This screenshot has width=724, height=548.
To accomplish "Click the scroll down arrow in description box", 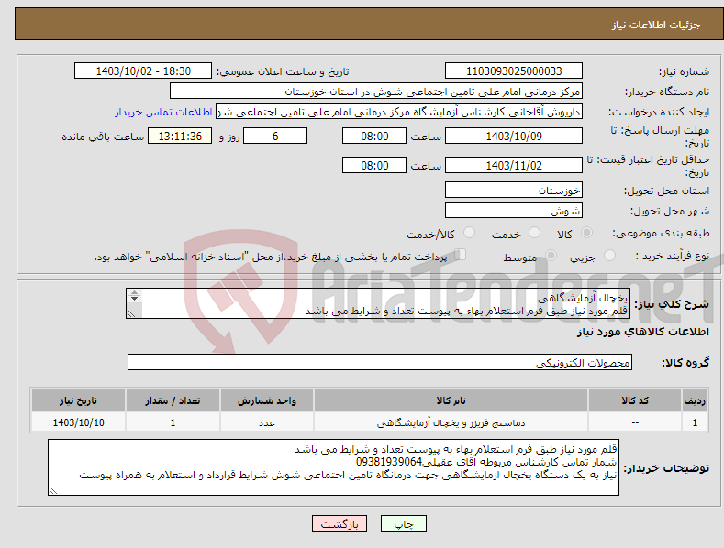I will tap(134, 299).
